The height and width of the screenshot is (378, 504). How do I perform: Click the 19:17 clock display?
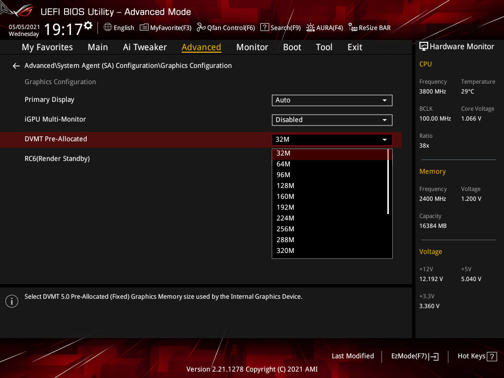tap(63, 29)
